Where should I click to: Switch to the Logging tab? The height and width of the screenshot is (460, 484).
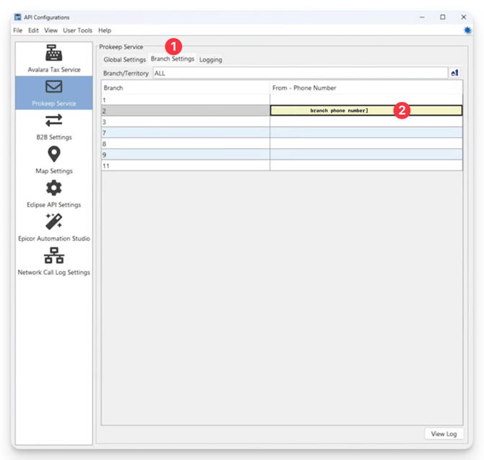[211, 60]
